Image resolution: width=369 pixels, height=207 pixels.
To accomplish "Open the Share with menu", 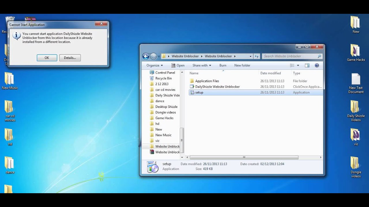I will tap(202, 65).
